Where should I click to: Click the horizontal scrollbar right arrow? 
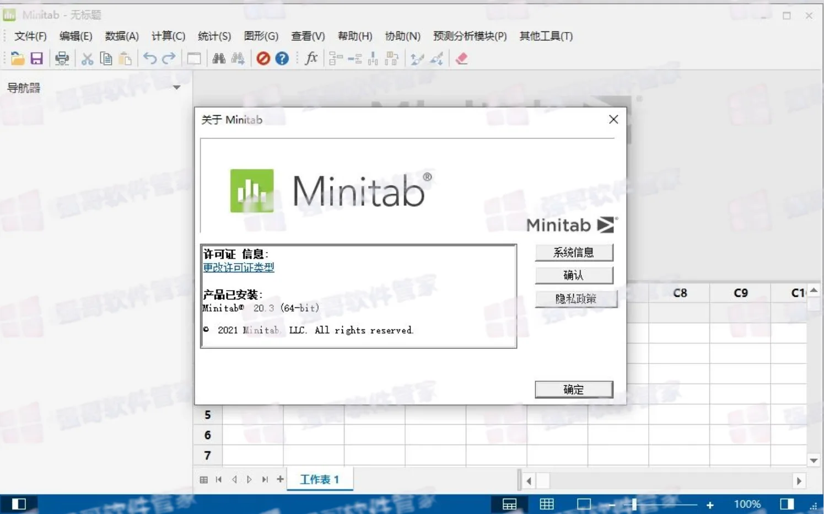pyautogui.click(x=799, y=481)
